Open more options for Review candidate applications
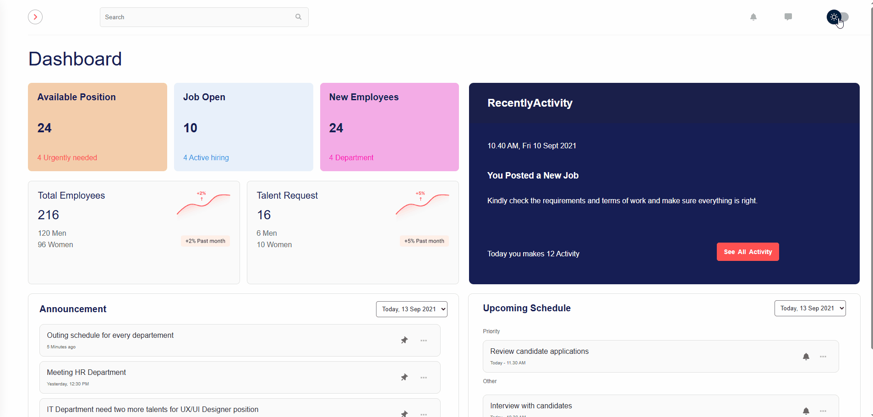 pyautogui.click(x=823, y=357)
